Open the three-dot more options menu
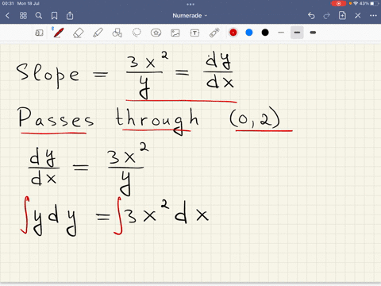This screenshot has height=286, width=381. tap(373, 16)
